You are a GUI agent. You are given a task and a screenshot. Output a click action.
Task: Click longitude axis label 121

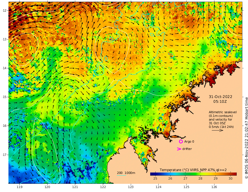75,187
